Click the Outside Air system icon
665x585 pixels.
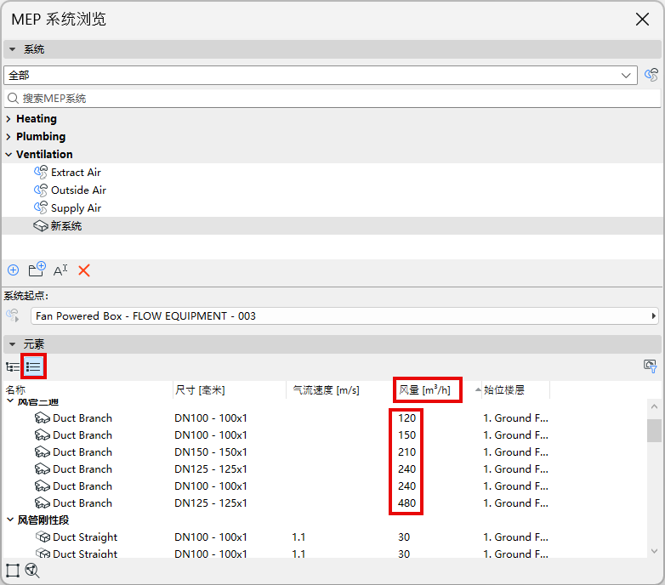[41, 190]
